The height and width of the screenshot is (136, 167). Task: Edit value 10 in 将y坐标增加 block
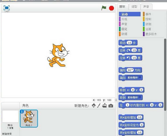coord(140,133)
